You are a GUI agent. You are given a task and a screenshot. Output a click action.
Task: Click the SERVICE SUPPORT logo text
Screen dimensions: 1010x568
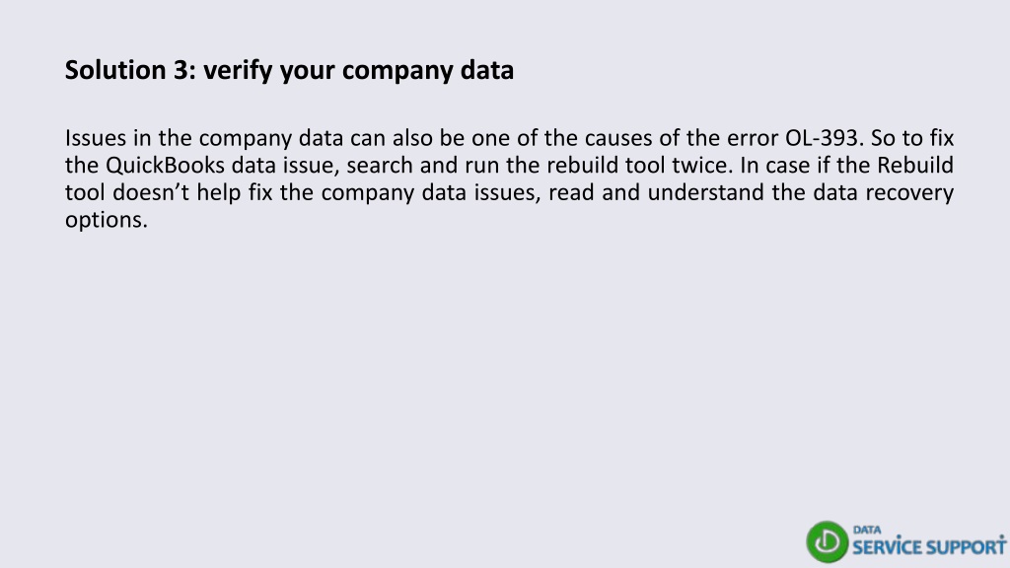click(929, 546)
